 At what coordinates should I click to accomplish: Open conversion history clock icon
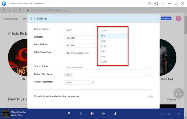(149, 3)
